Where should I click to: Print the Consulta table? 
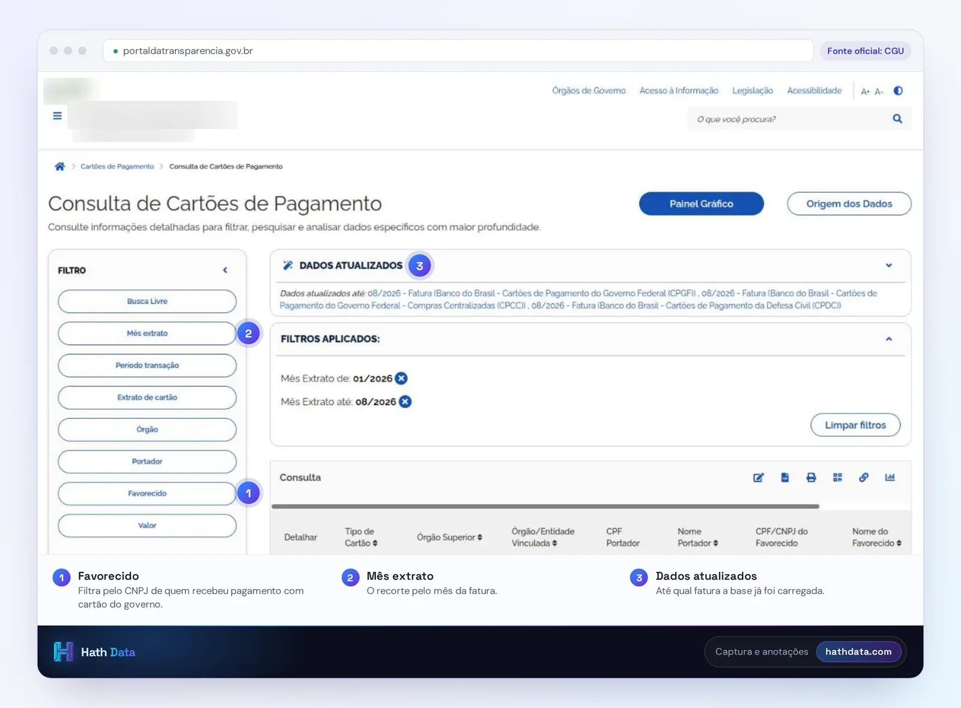(x=811, y=478)
